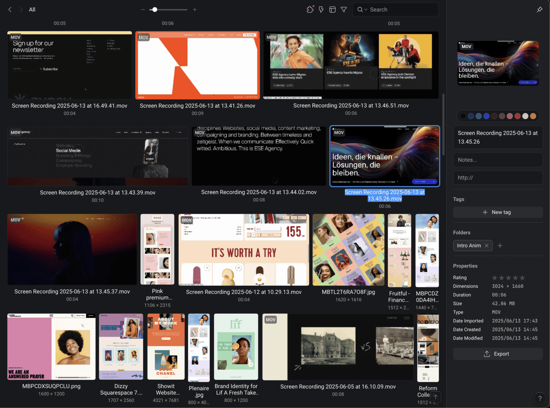Screen dimensions: 550x408
Task: Open the funnel filter icon
Action: [344, 10]
